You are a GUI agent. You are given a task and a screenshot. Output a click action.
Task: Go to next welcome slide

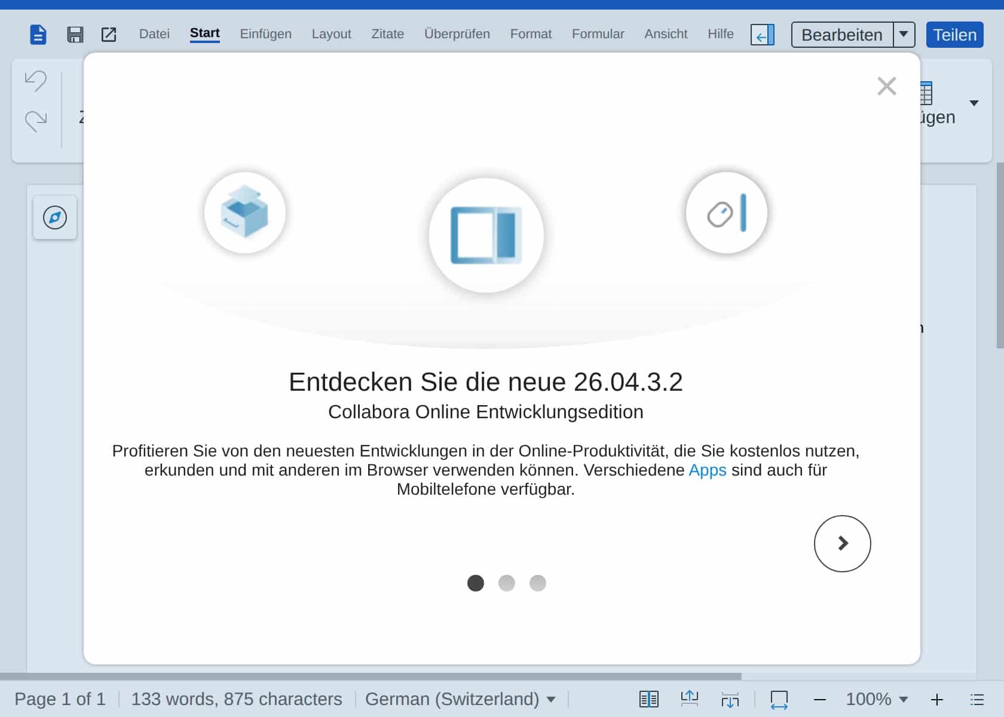coord(843,544)
